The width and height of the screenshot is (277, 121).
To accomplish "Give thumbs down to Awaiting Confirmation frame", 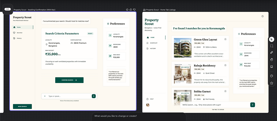I will pyautogui.click(x=135, y=10).
